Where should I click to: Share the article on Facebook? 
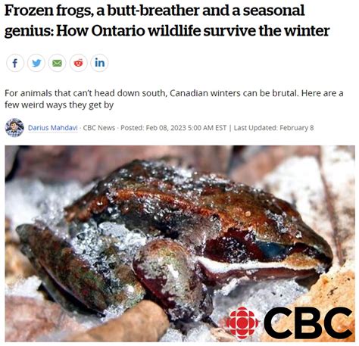click(15, 63)
